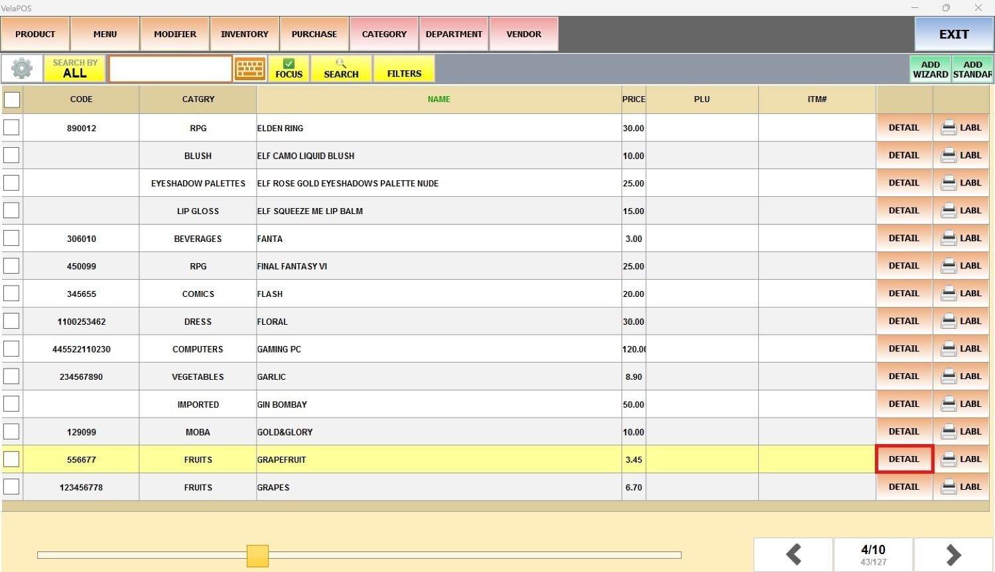Print label for GIN BOMBAY

961,404
